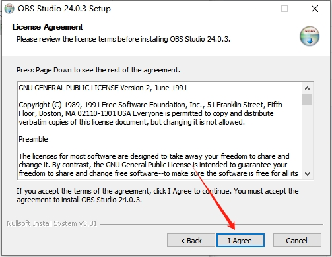Go back with the Back button

[191, 240]
